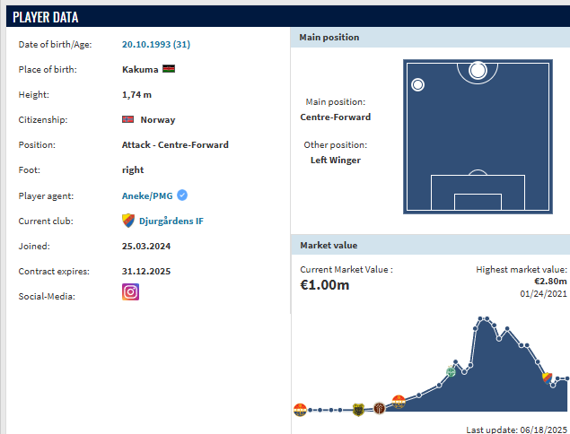Image resolution: width=570 pixels, height=434 pixels.
Task: Open the date of birth link 20.10.1993
Action: 155,44
